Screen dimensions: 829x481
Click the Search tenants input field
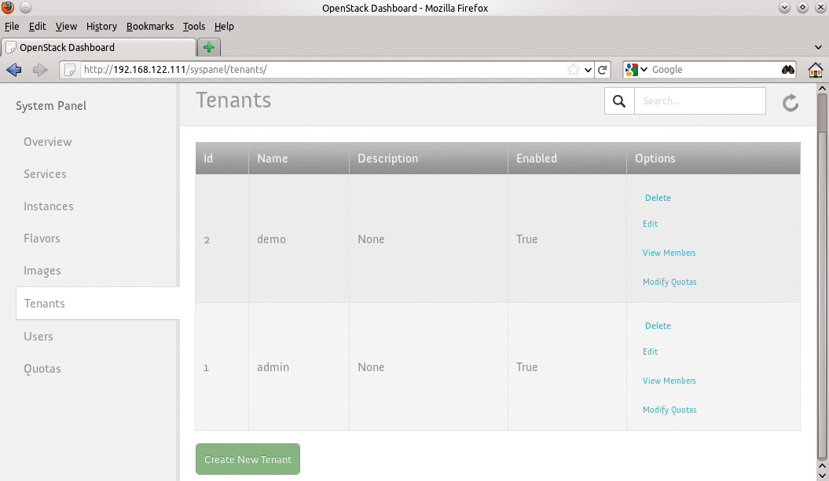699,100
